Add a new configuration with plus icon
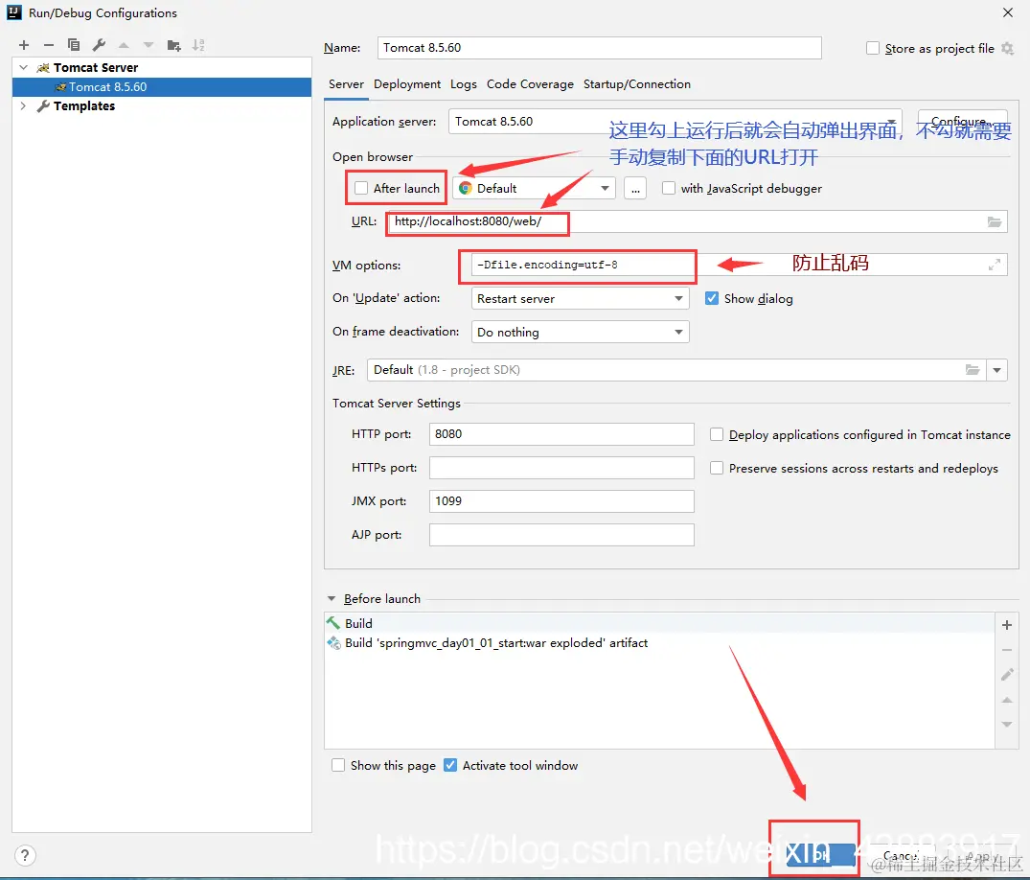Viewport: 1030px width, 880px height. click(x=24, y=45)
